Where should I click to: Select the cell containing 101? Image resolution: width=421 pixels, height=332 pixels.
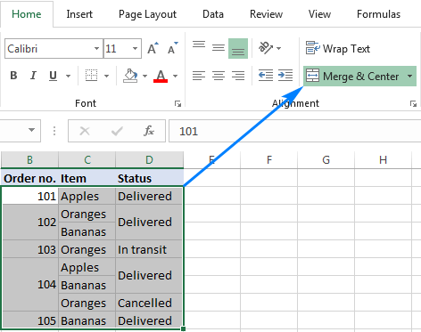[x=29, y=196]
